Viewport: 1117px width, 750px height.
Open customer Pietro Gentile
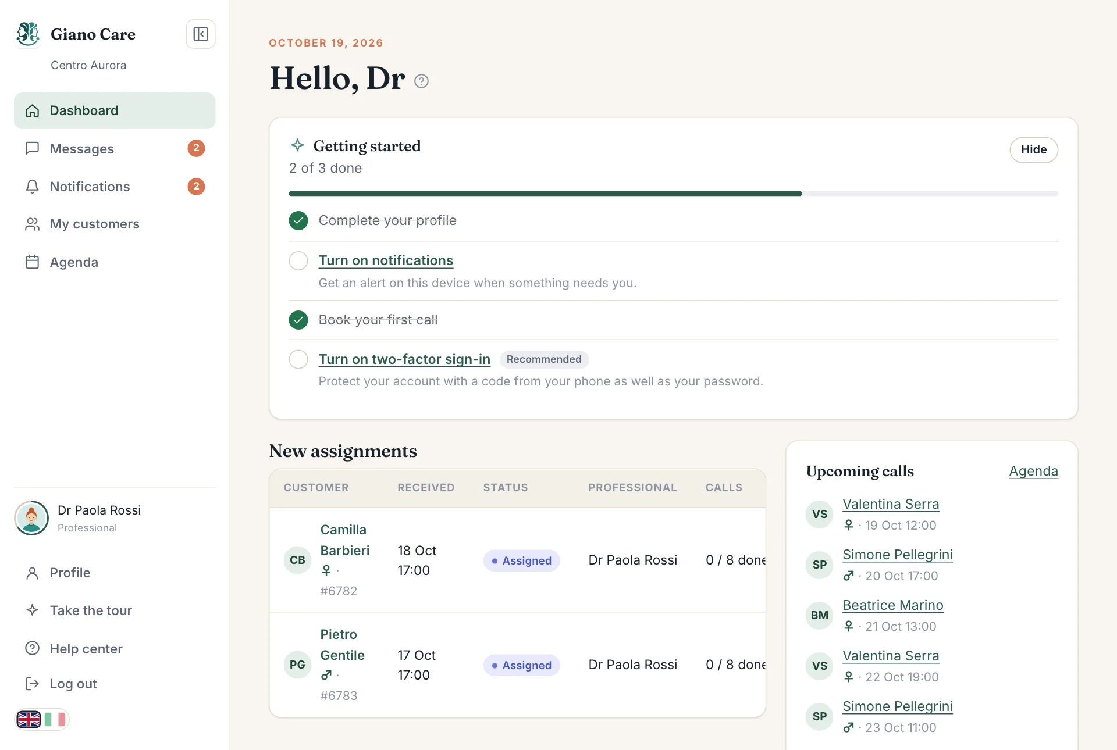(x=342, y=645)
